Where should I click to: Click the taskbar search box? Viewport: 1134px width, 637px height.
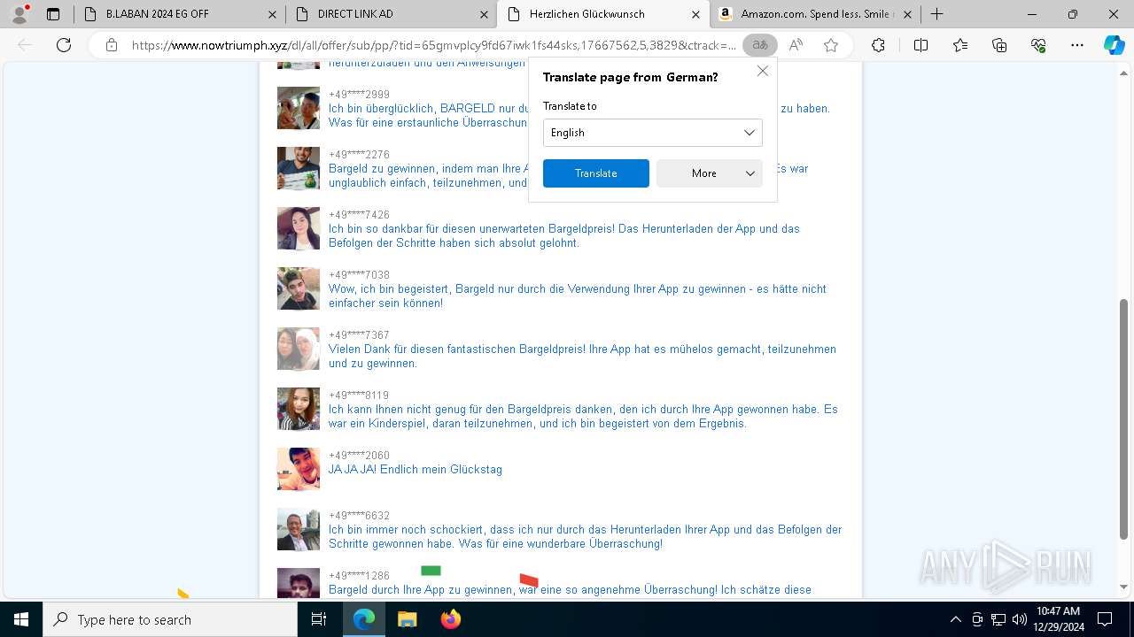coord(170,619)
